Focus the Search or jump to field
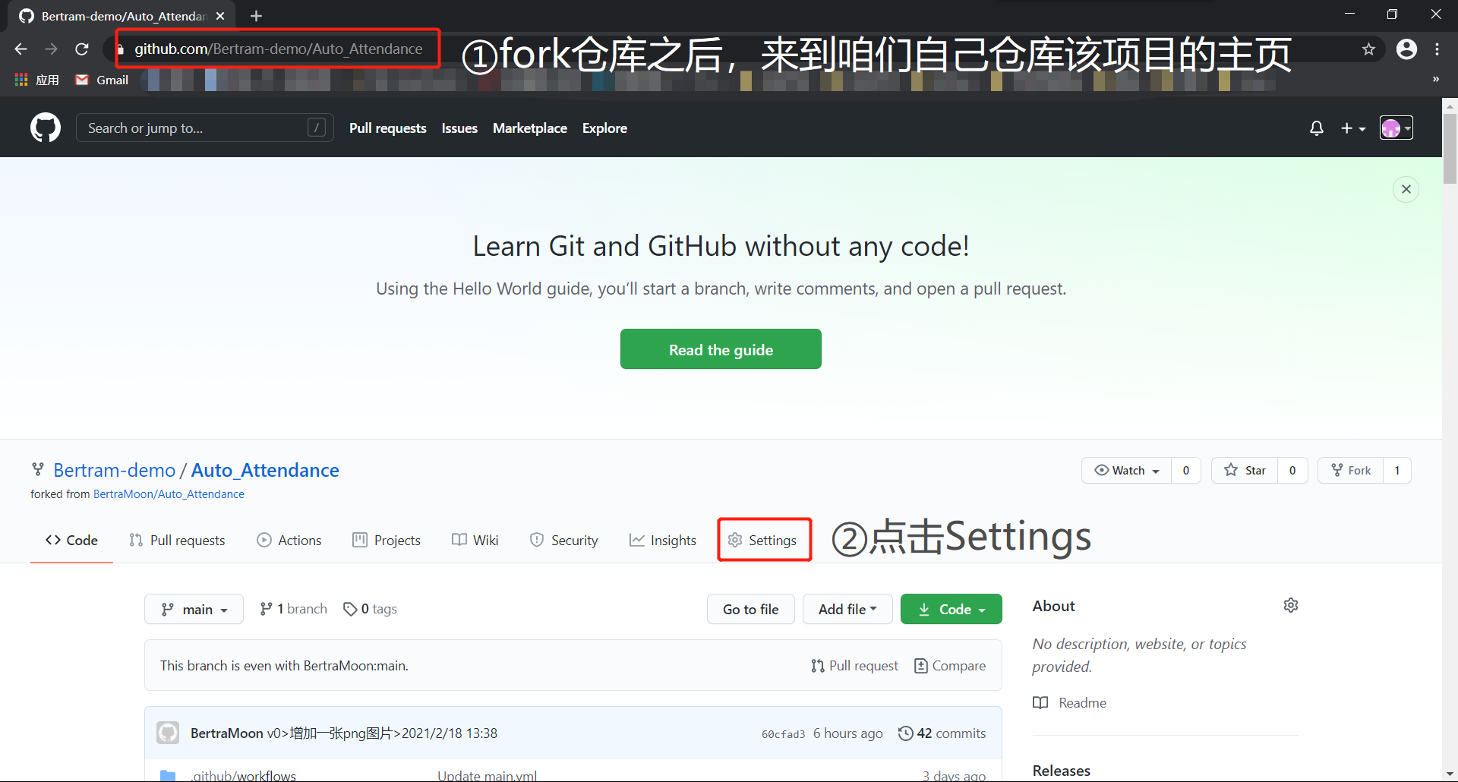The height and width of the screenshot is (782, 1458). pyautogui.click(x=205, y=128)
